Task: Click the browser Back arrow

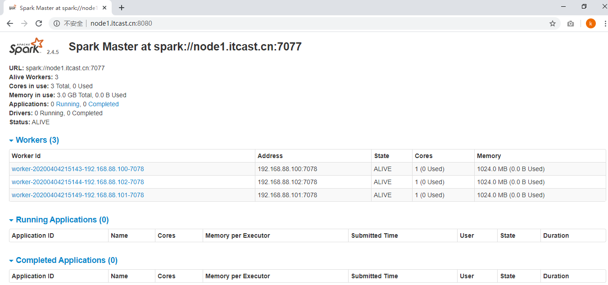Action: pyautogui.click(x=10, y=23)
